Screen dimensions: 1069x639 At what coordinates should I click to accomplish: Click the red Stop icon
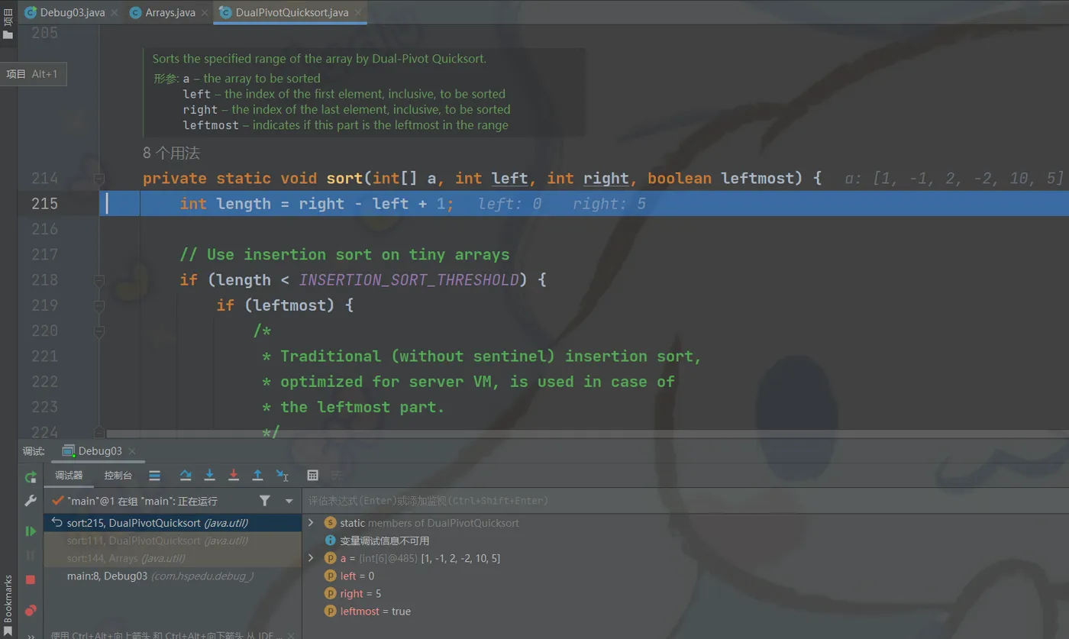pyautogui.click(x=31, y=579)
